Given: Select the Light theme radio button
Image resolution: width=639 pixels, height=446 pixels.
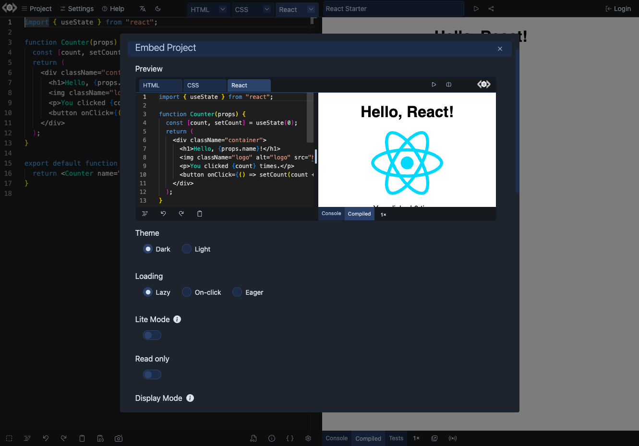Looking at the screenshot, I should coord(187,249).
